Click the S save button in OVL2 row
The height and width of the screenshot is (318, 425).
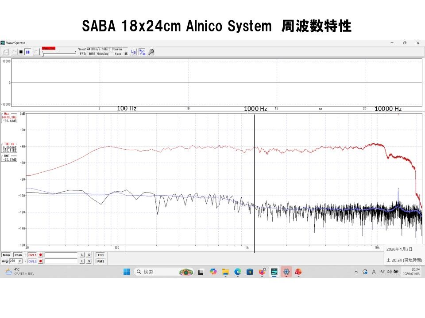pos(89,261)
